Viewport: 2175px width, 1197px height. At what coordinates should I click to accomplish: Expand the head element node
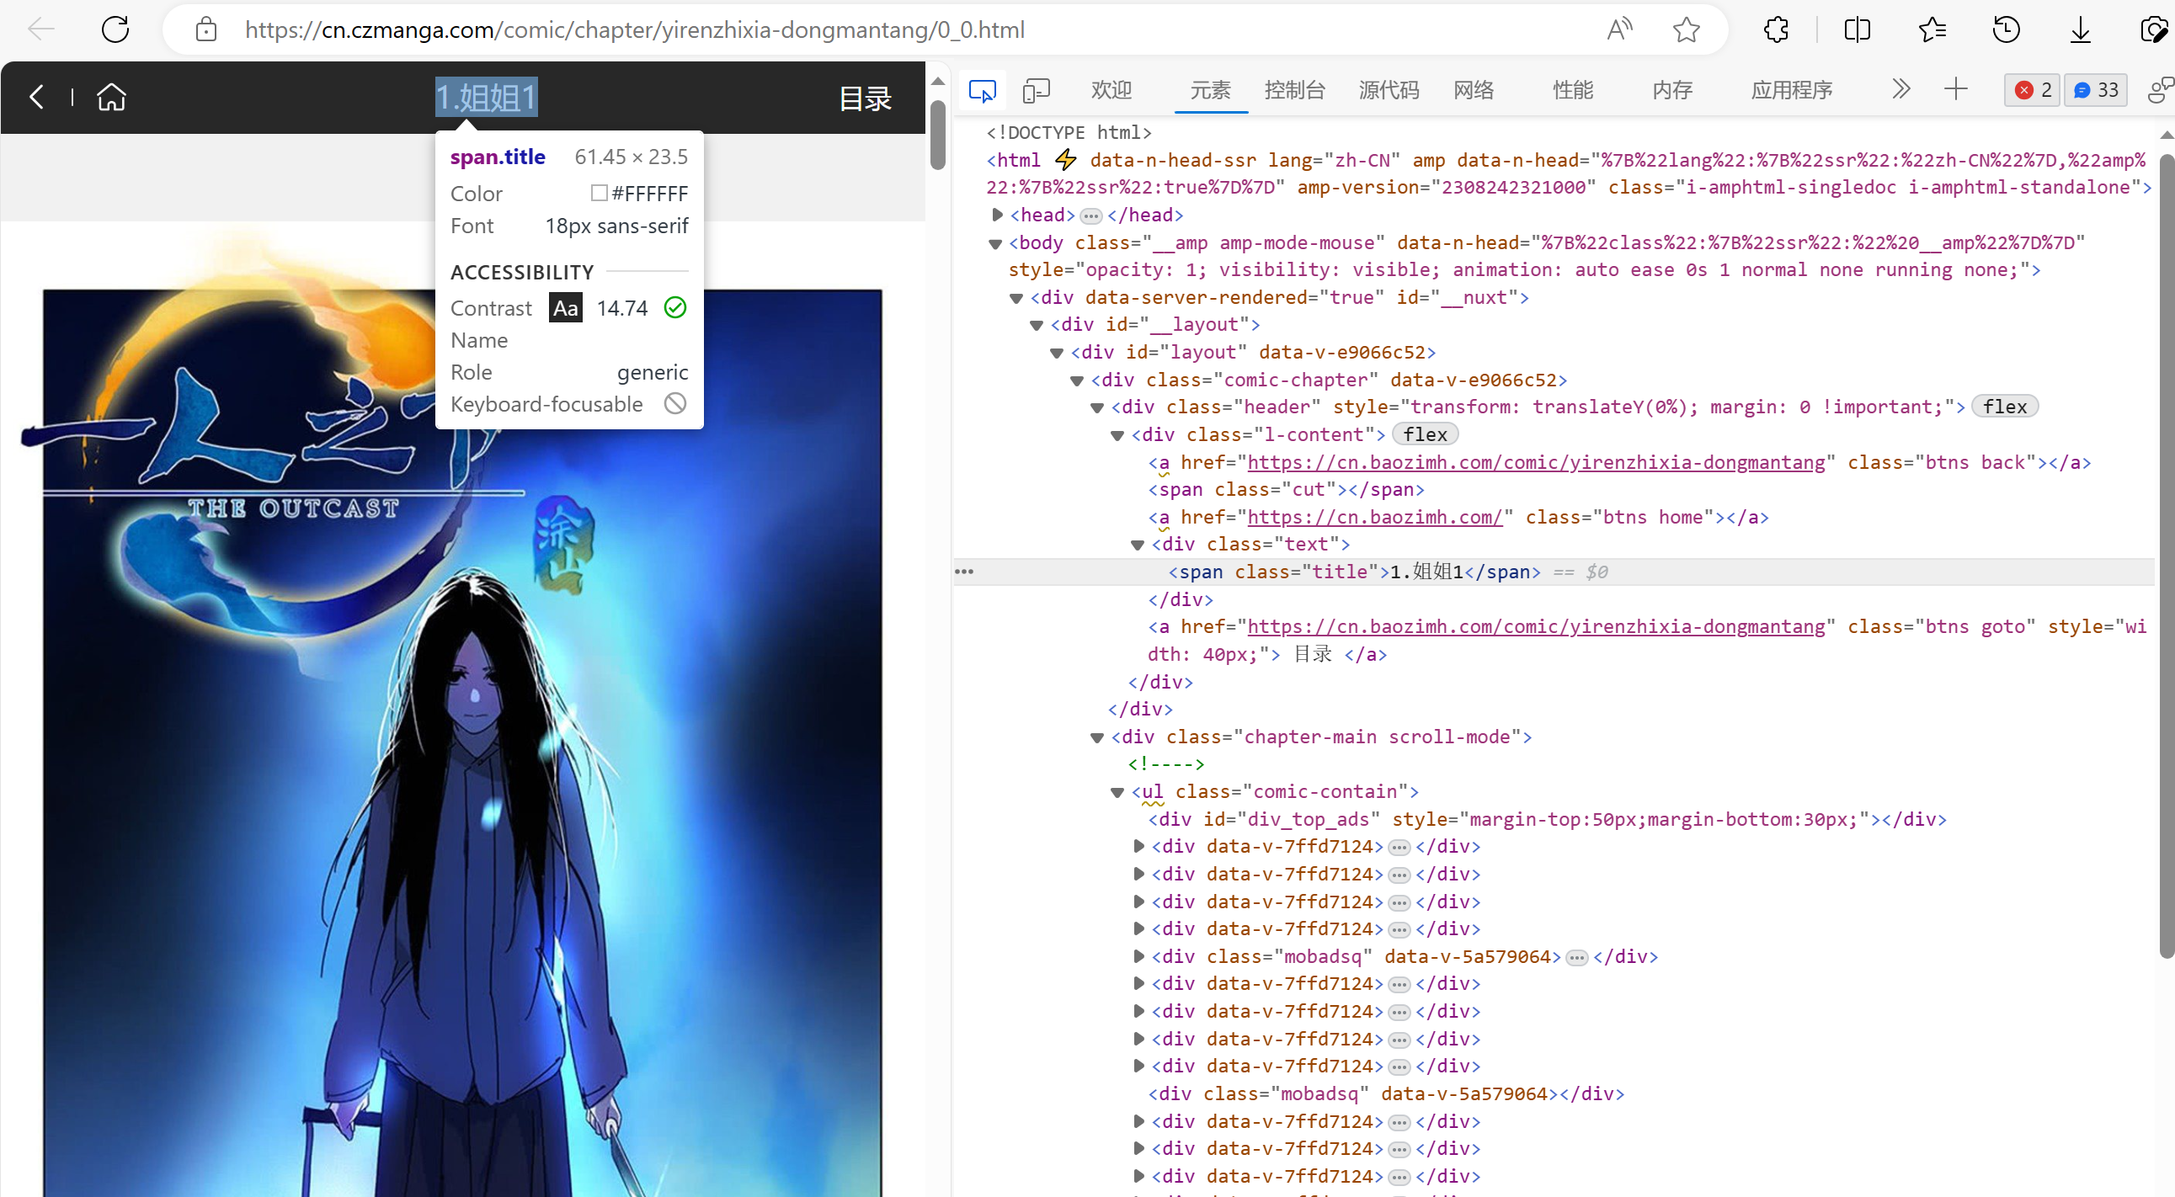997,215
